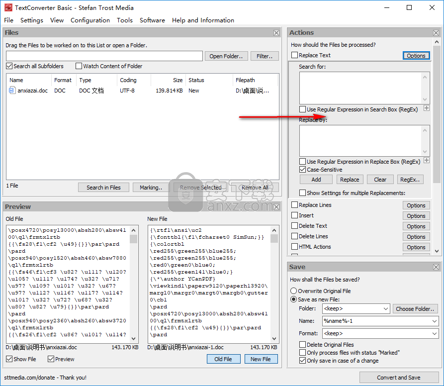Open the Software menu
The height and width of the screenshot is (386, 444).
pyautogui.click(x=152, y=20)
